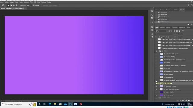Select the Capas panel tab
The height and width of the screenshot is (108, 193).
pyautogui.click(x=157, y=27)
